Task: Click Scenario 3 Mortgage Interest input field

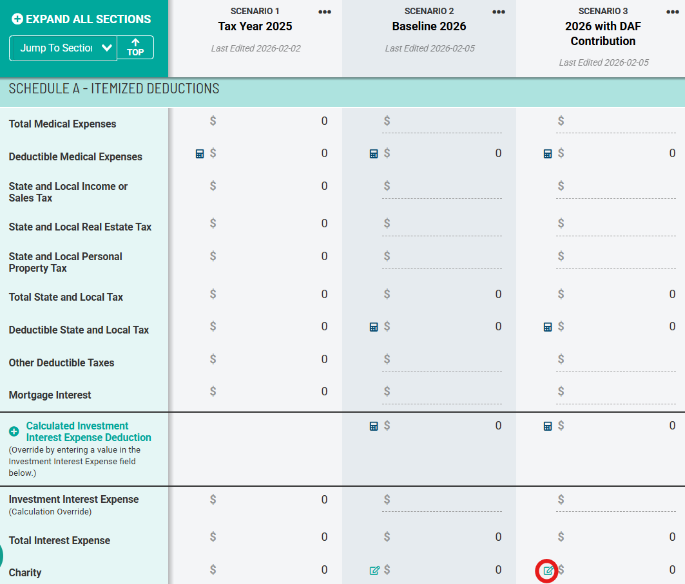Action: click(x=621, y=391)
